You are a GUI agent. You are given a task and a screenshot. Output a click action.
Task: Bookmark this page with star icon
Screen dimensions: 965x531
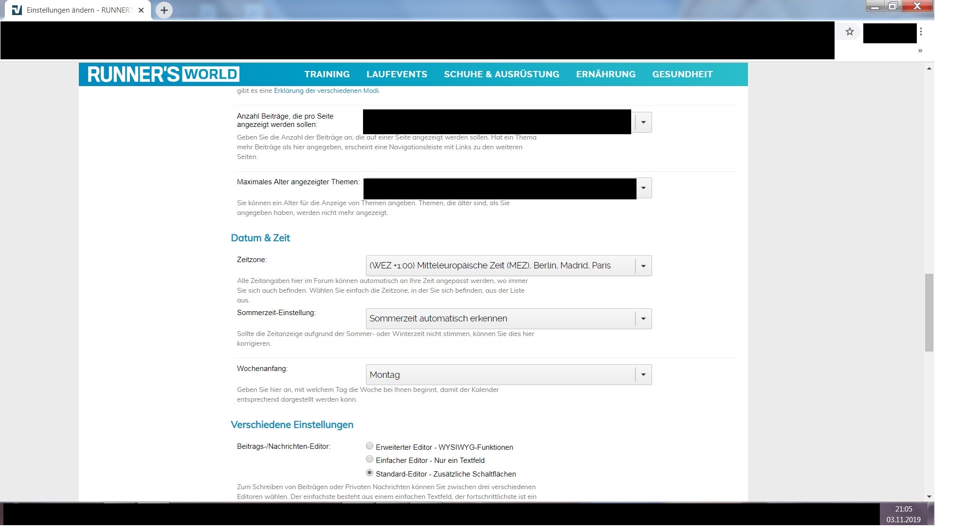[849, 32]
